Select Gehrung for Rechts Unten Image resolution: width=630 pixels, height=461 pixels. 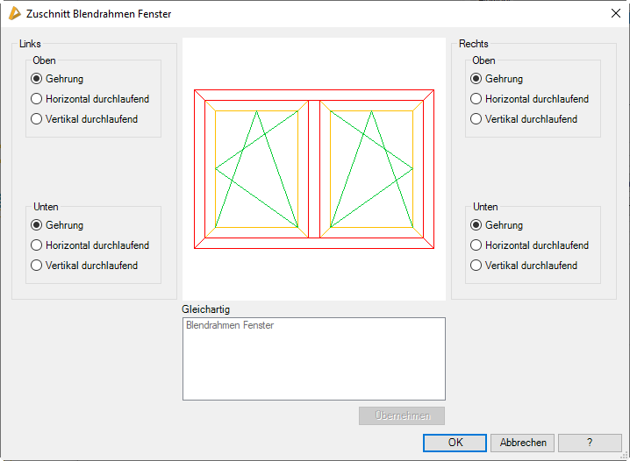pos(476,225)
